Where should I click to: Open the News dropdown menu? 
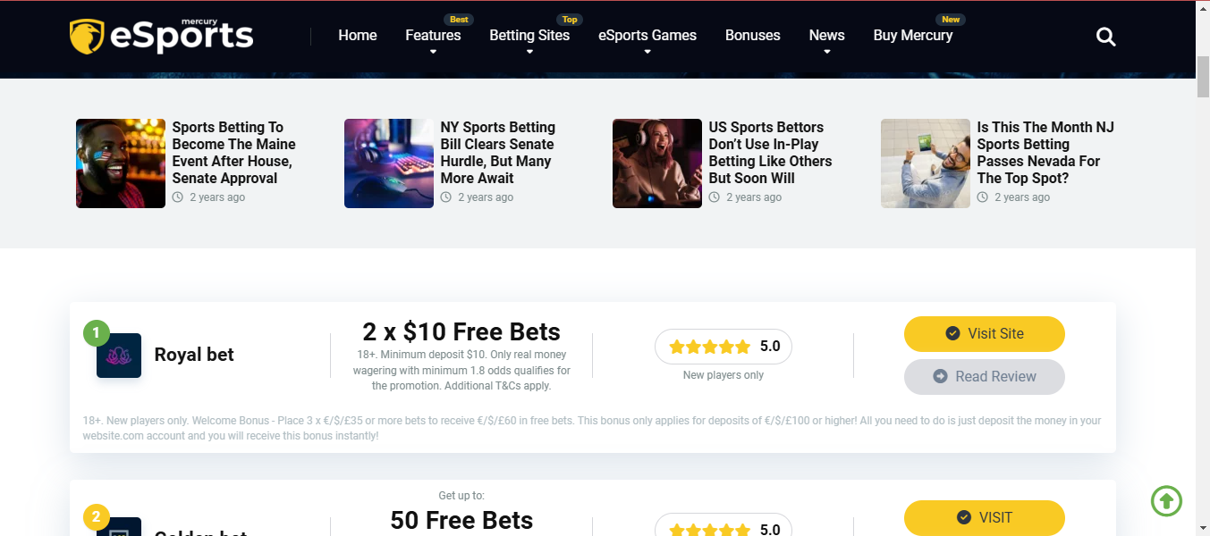pos(826,36)
